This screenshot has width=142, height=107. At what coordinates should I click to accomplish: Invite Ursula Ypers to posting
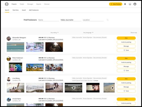(x=126, y=103)
